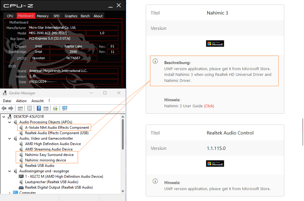Click the Model field MEG Z690 ACE (MS-7D27)
Screen dimensions: 304x201
point(57,33)
